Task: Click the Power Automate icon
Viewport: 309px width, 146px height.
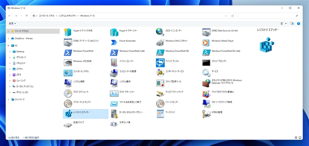Action: coord(114,42)
